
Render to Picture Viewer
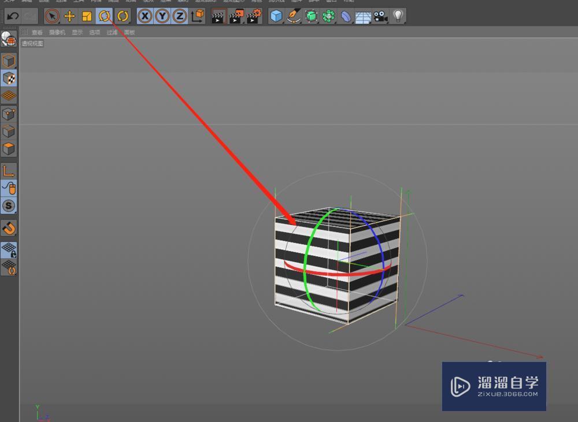tap(236, 16)
